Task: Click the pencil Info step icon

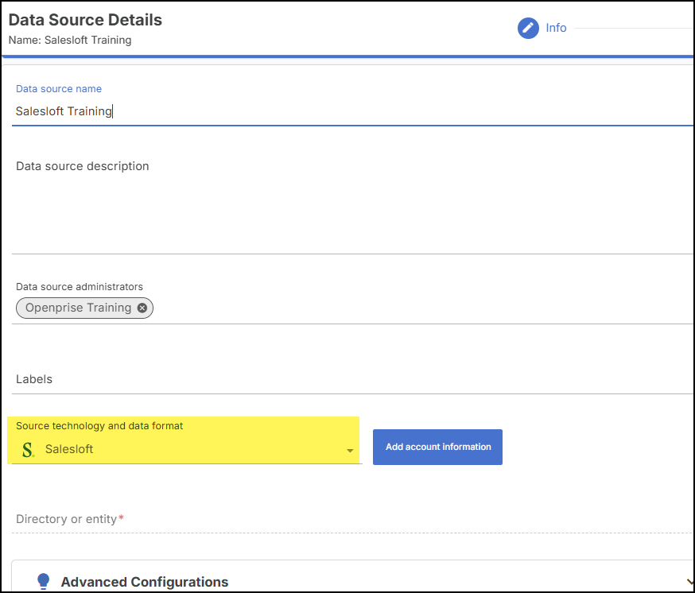Action: (528, 29)
